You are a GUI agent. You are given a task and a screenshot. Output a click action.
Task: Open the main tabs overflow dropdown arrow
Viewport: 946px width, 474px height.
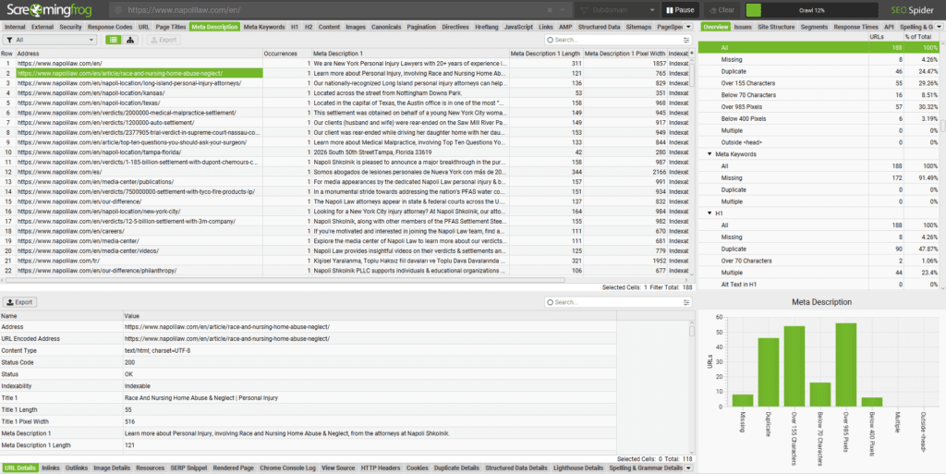click(x=687, y=27)
